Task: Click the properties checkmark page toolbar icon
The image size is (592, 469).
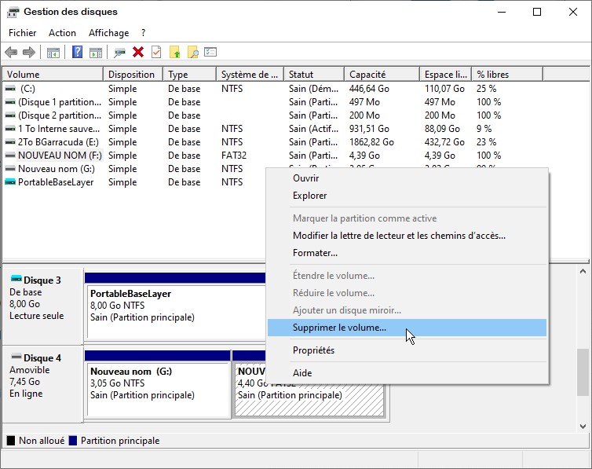Action: (156, 53)
